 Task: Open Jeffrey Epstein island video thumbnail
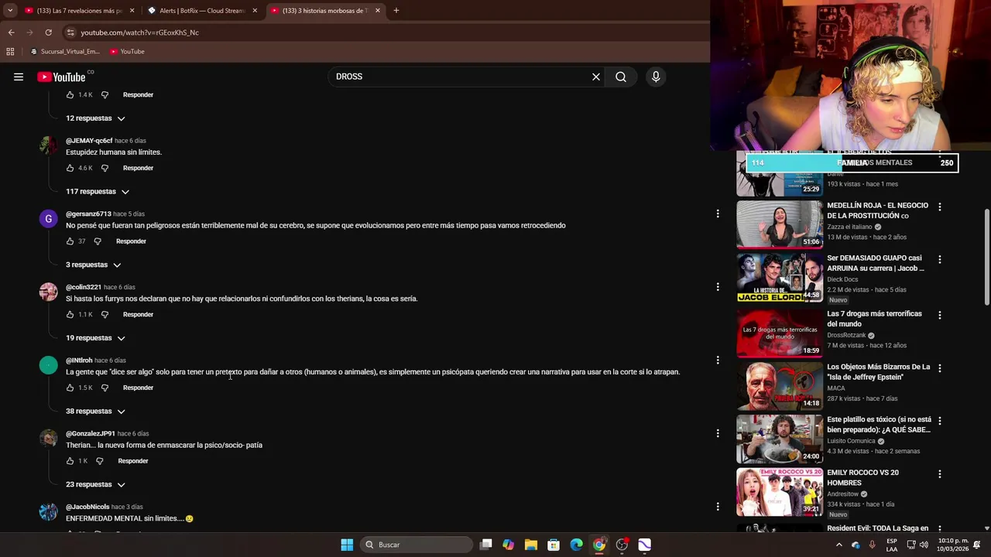coord(780,385)
